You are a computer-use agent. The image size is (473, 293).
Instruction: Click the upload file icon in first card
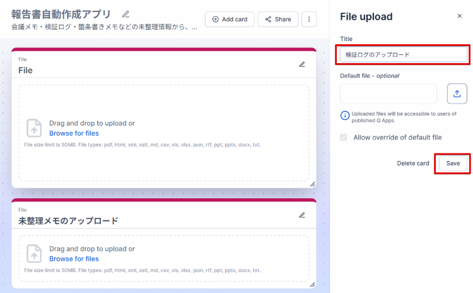point(34,128)
